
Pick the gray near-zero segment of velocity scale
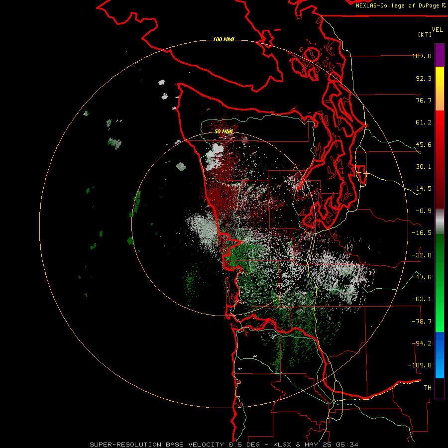tap(440, 222)
